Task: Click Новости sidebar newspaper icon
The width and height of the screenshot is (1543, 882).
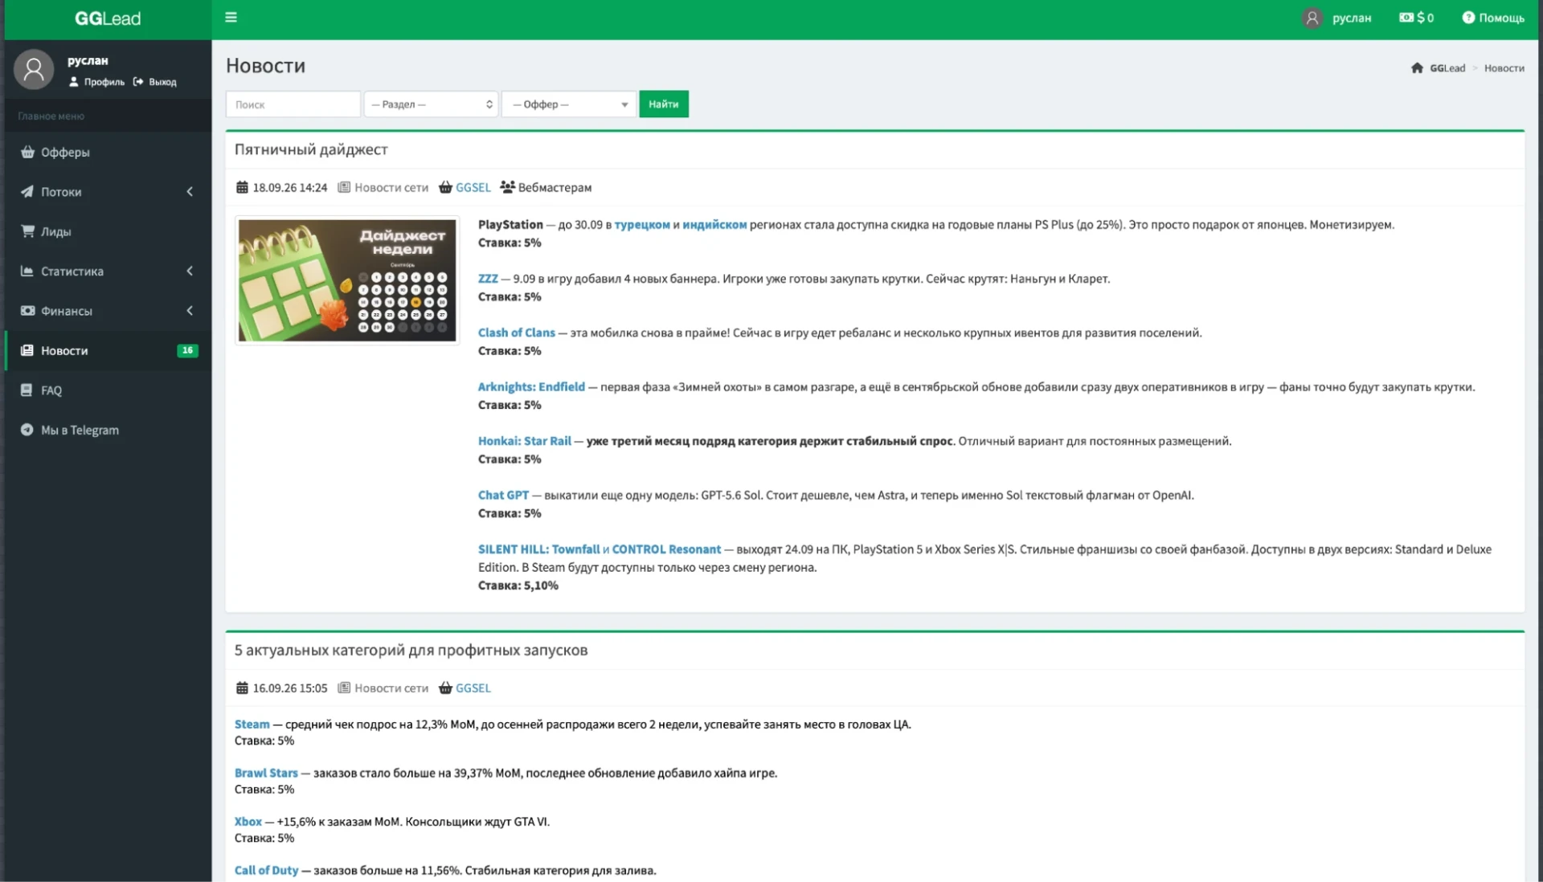Action: [x=27, y=350]
